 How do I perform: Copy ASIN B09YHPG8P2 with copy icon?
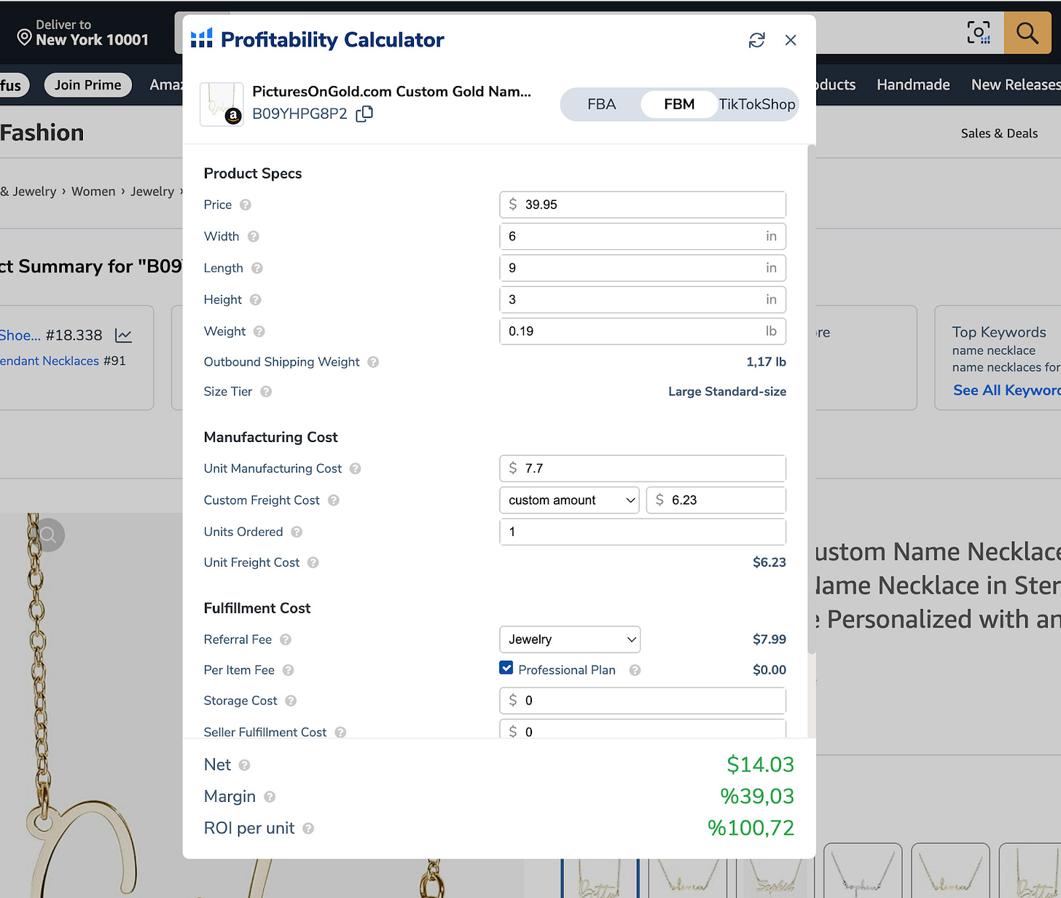[364, 114]
